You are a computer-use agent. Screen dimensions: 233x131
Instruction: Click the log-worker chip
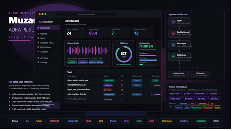[x=201, y=98]
